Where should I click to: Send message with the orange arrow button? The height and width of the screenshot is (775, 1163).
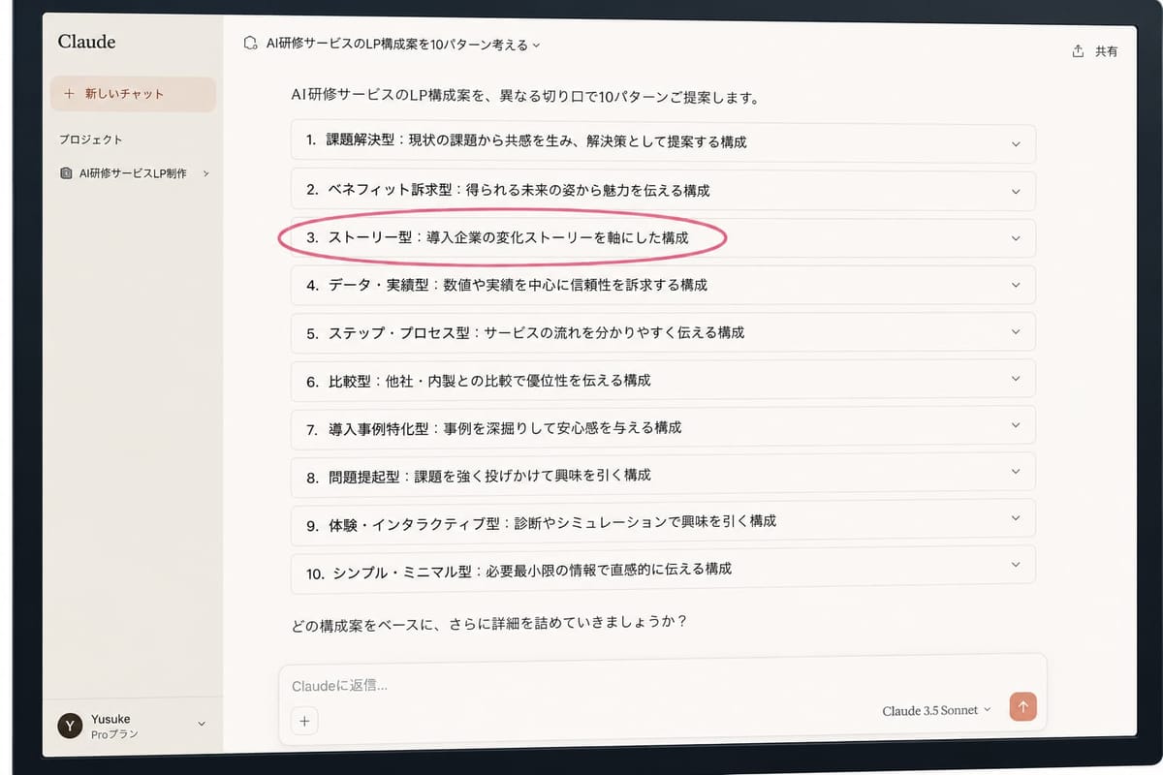coord(1022,706)
